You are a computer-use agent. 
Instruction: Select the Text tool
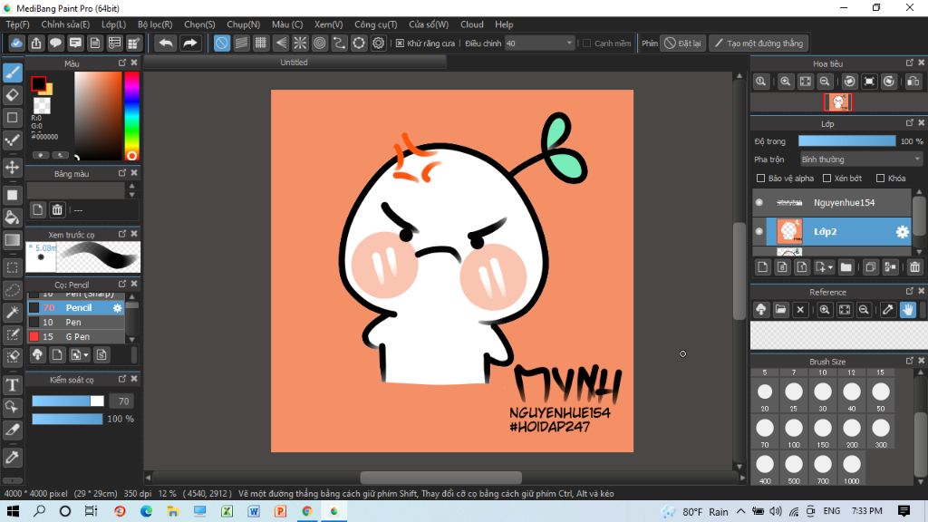click(13, 385)
